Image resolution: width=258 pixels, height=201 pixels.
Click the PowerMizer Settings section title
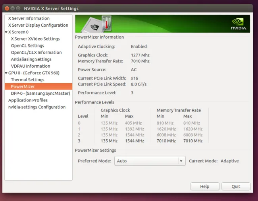point(95,150)
